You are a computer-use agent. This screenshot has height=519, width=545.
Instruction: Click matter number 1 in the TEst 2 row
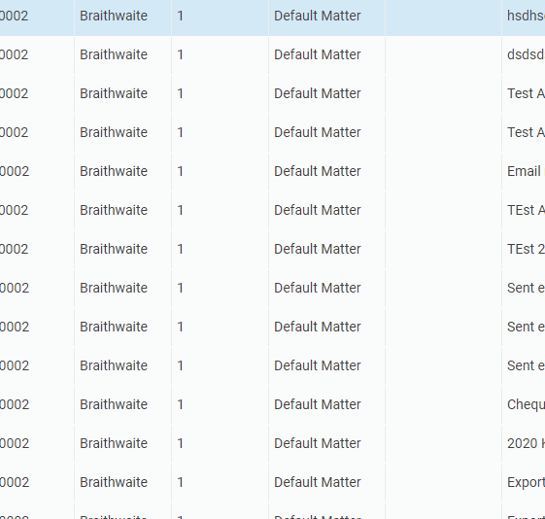pos(180,249)
